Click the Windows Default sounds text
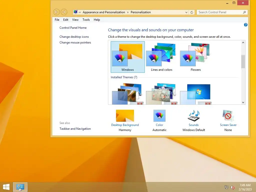This screenshot has width=256, height=192. [194, 130]
